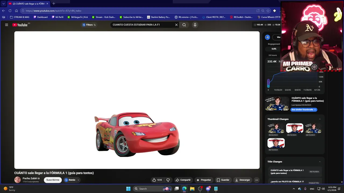
Task: Subscribe with the Suscribirme button
Action: (53, 180)
